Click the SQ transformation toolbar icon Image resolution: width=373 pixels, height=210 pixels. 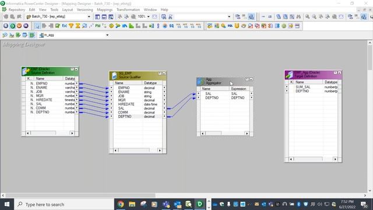pos(171,26)
